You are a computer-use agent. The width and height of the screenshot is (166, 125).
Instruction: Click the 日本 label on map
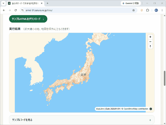(x=83, y=74)
